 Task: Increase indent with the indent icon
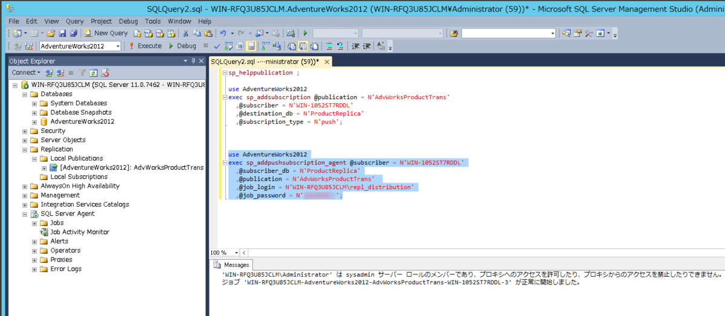point(367,46)
